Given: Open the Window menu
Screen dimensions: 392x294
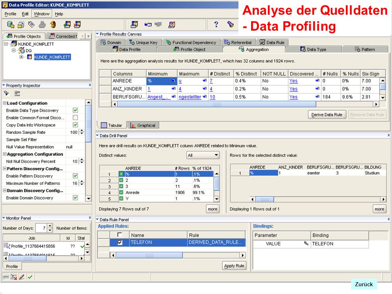Looking at the screenshot, I should tap(42, 14).
